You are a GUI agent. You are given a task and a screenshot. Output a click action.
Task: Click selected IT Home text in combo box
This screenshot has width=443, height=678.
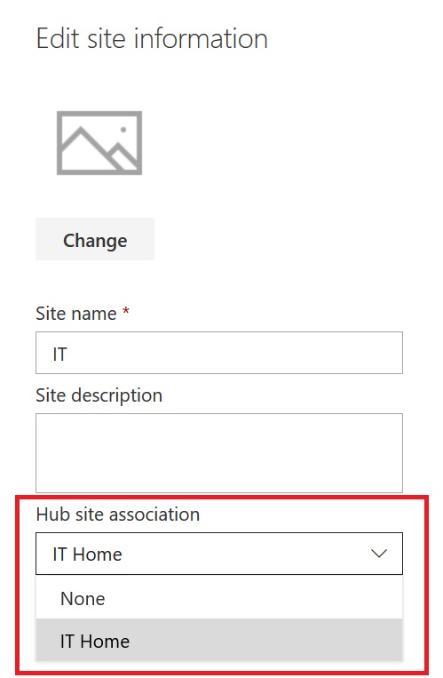[87, 554]
